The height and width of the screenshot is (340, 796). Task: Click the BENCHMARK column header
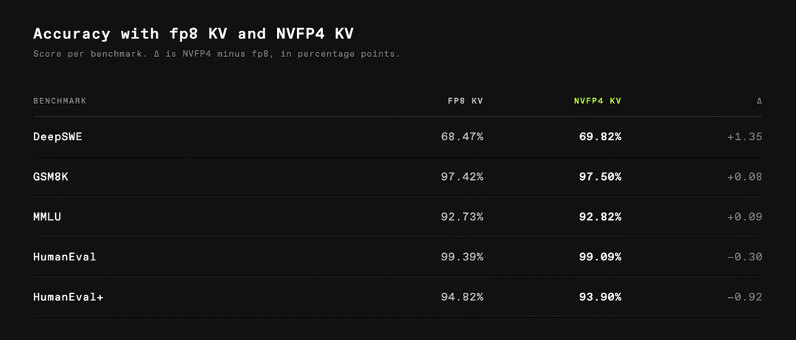point(60,100)
